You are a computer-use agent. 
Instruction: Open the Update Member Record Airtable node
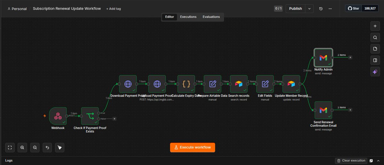point(291,84)
